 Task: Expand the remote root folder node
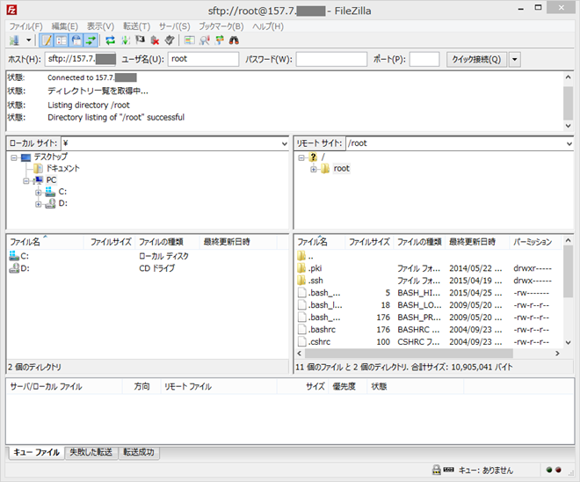[314, 170]
